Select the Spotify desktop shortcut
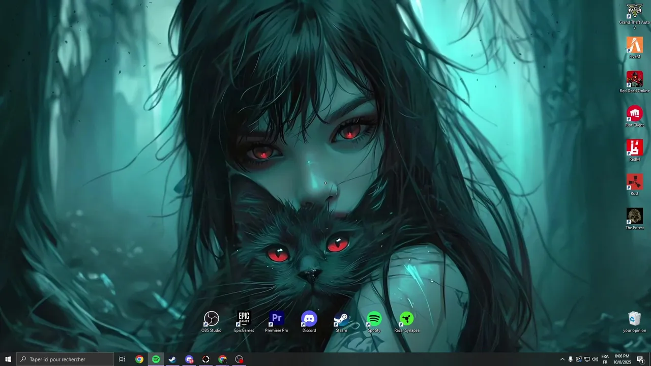651x366 pixels. pyautogui.click(x=374, y=322)
